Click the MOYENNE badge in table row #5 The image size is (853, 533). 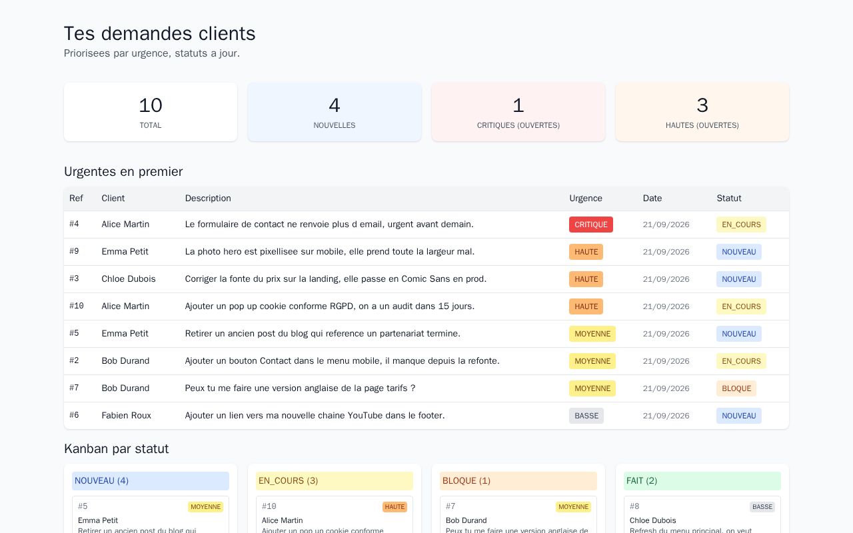[592, 334]
